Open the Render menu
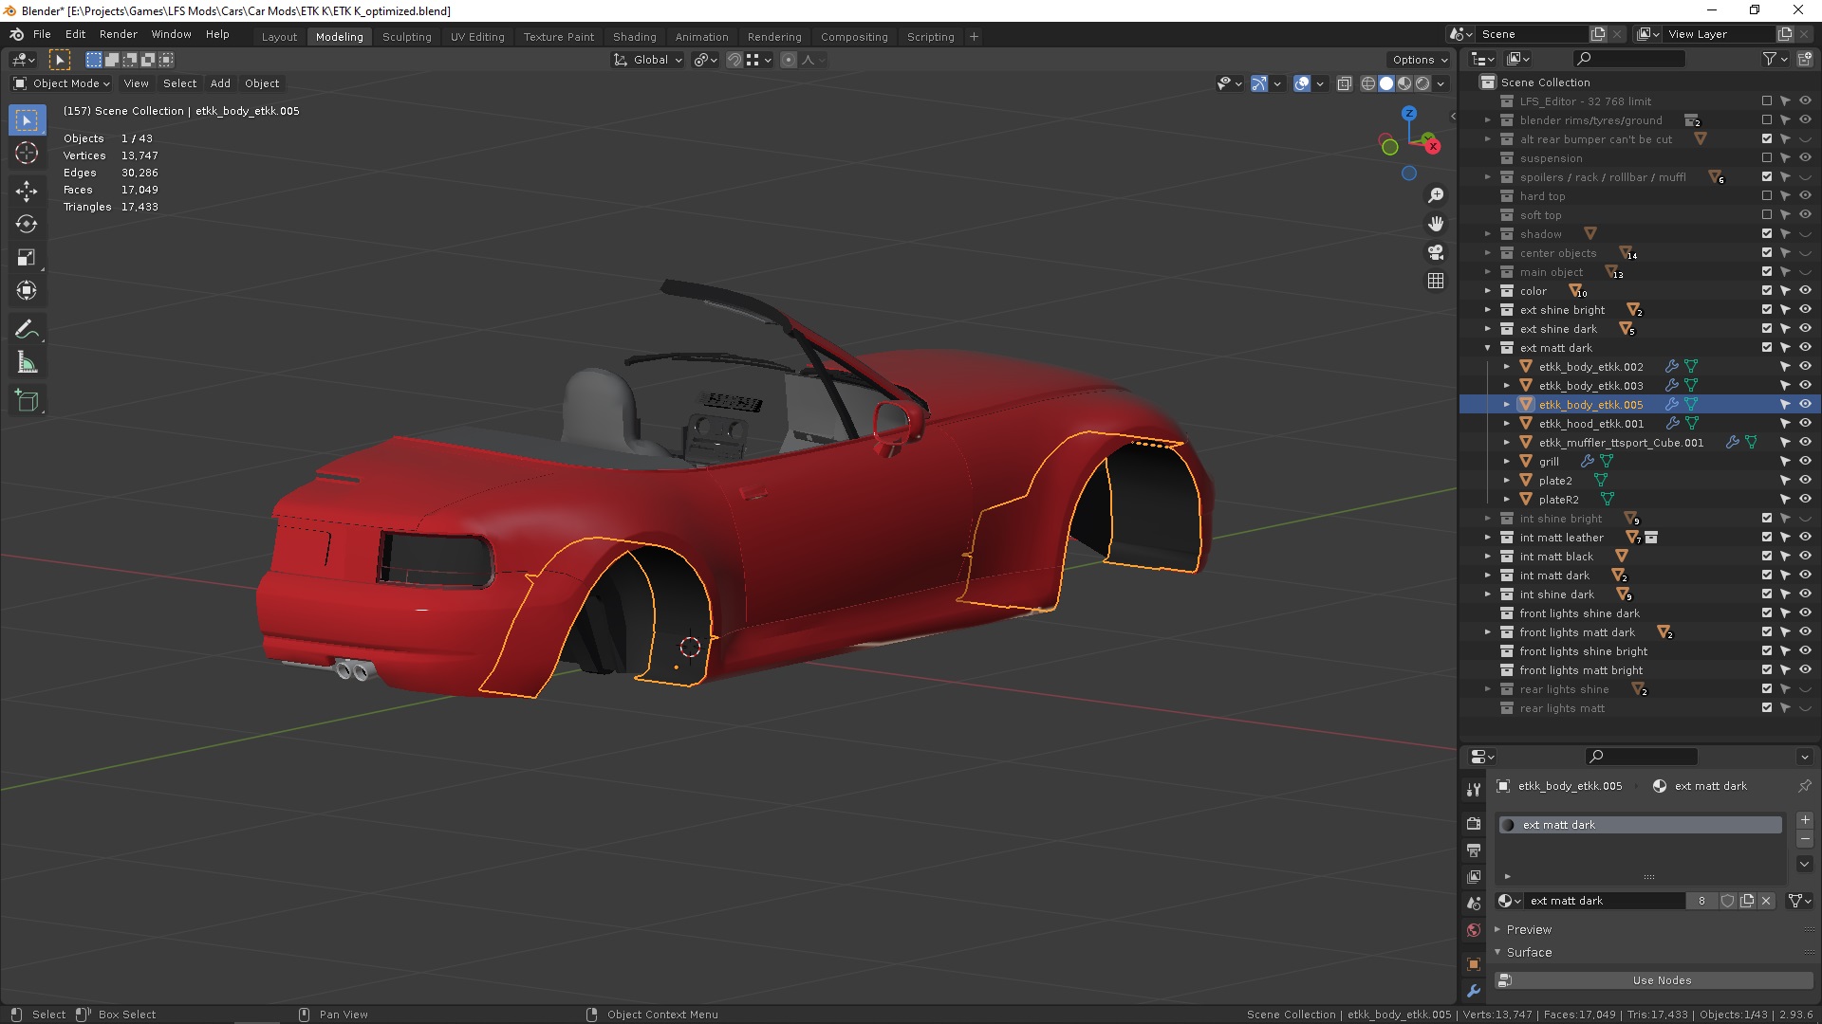This screenshot has width=1822, height=1024. click(119, 34)
